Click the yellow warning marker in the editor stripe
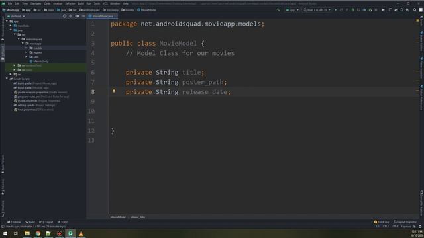 click(417, 20)
